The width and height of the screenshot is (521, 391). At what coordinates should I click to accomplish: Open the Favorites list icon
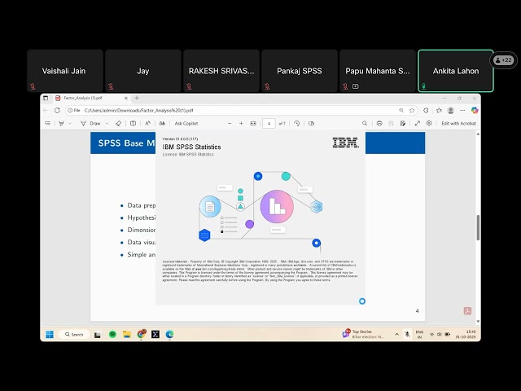(439, 111)
